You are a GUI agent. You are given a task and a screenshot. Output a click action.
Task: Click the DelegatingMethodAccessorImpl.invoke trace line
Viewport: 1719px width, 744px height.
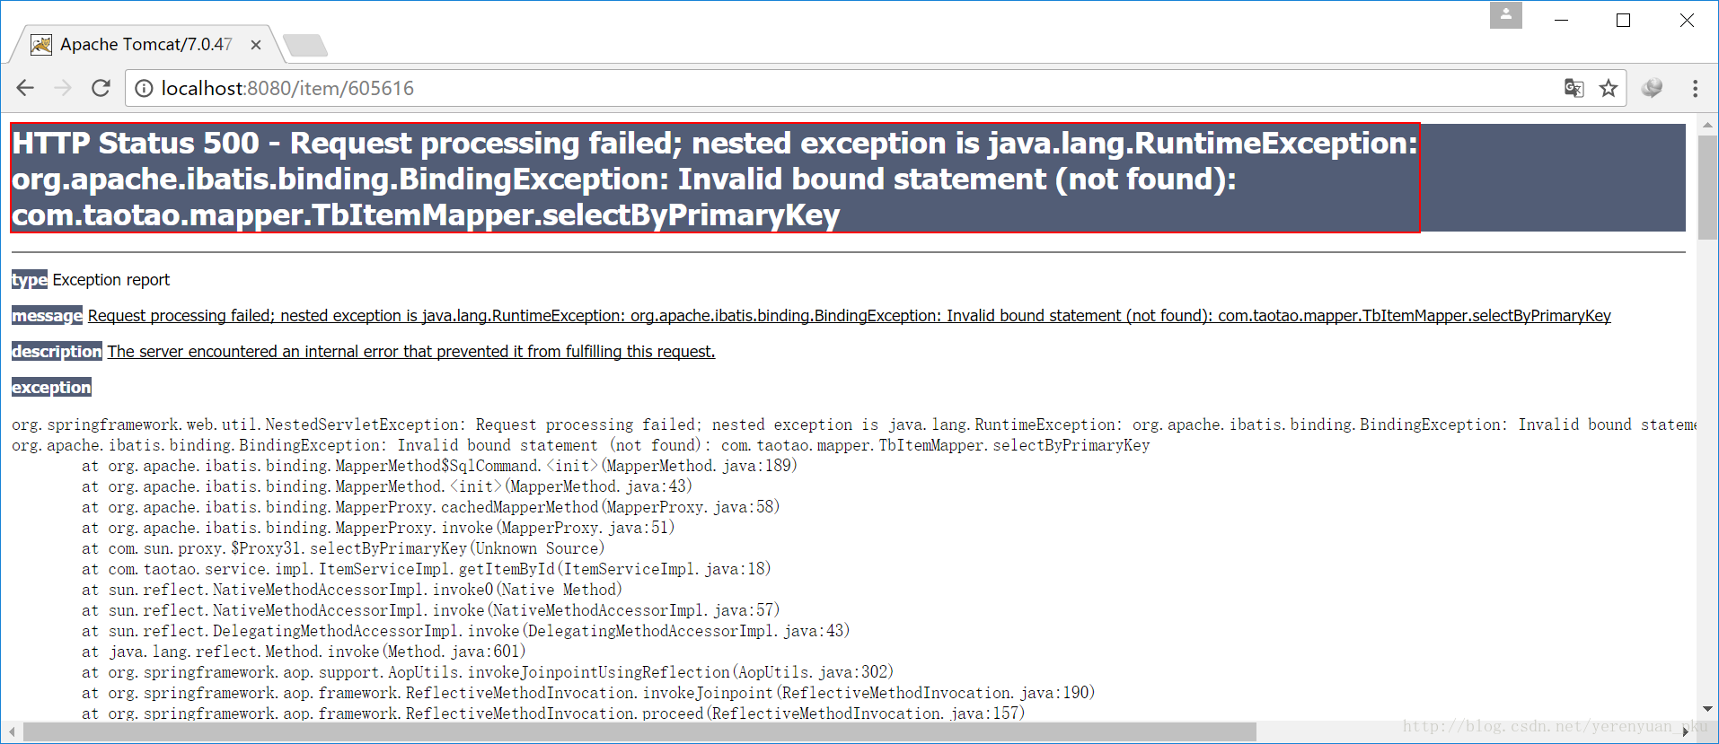[x=465, y=631]
